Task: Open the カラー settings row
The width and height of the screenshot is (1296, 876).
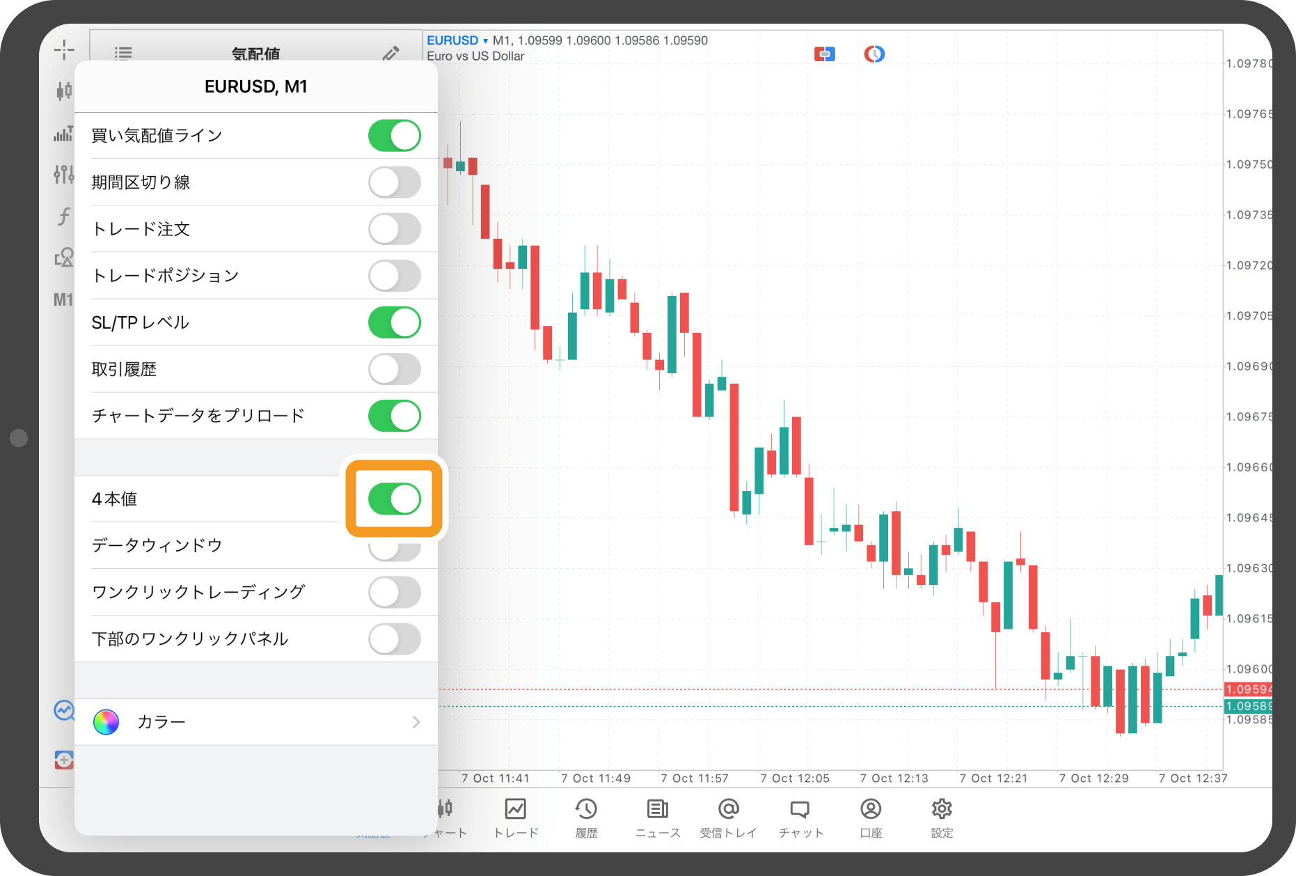Action: click(256, 722)
